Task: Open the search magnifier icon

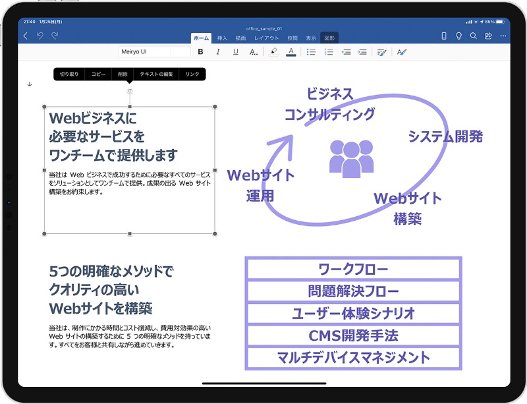Action: [x=473, y=36]
